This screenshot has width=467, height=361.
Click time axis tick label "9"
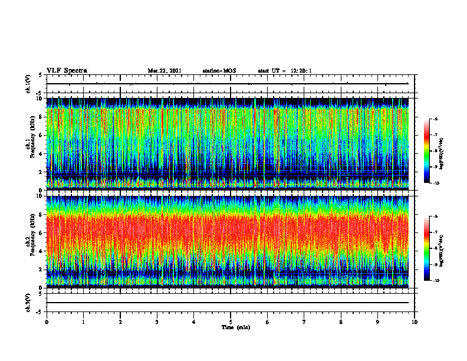click(377, 322)
